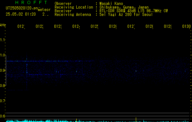Screen dimensions: 192x122
Task: Click the Observer label
Action: [x=63, y=4]
